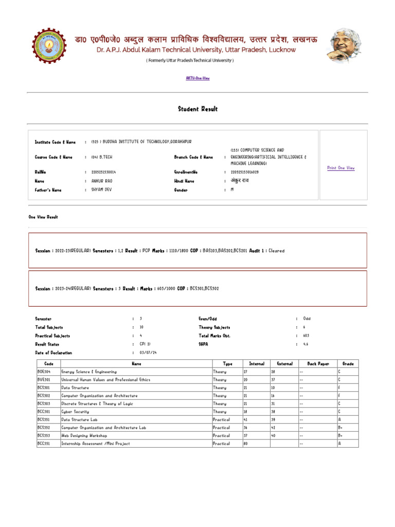Viewport: 395px width, 527px height.
Task: Click grade F in the BCS301 row
Action: coord(339,388)
